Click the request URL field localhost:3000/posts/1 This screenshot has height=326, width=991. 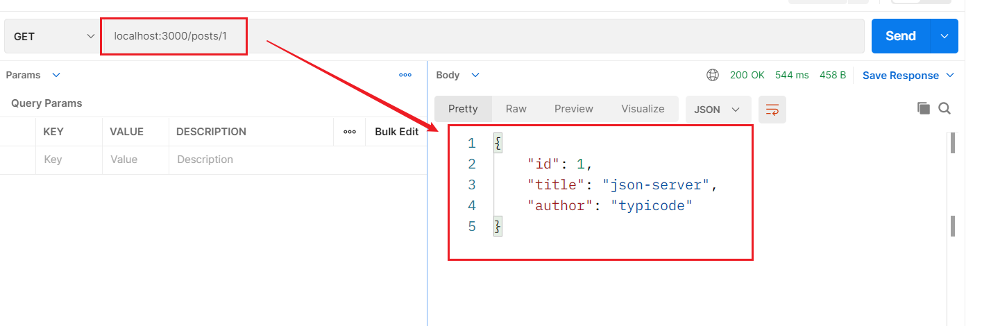pos(482,36)
